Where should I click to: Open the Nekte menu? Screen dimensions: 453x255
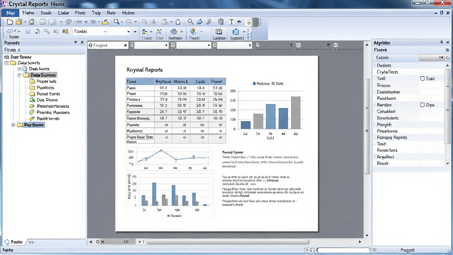point(128,13)
